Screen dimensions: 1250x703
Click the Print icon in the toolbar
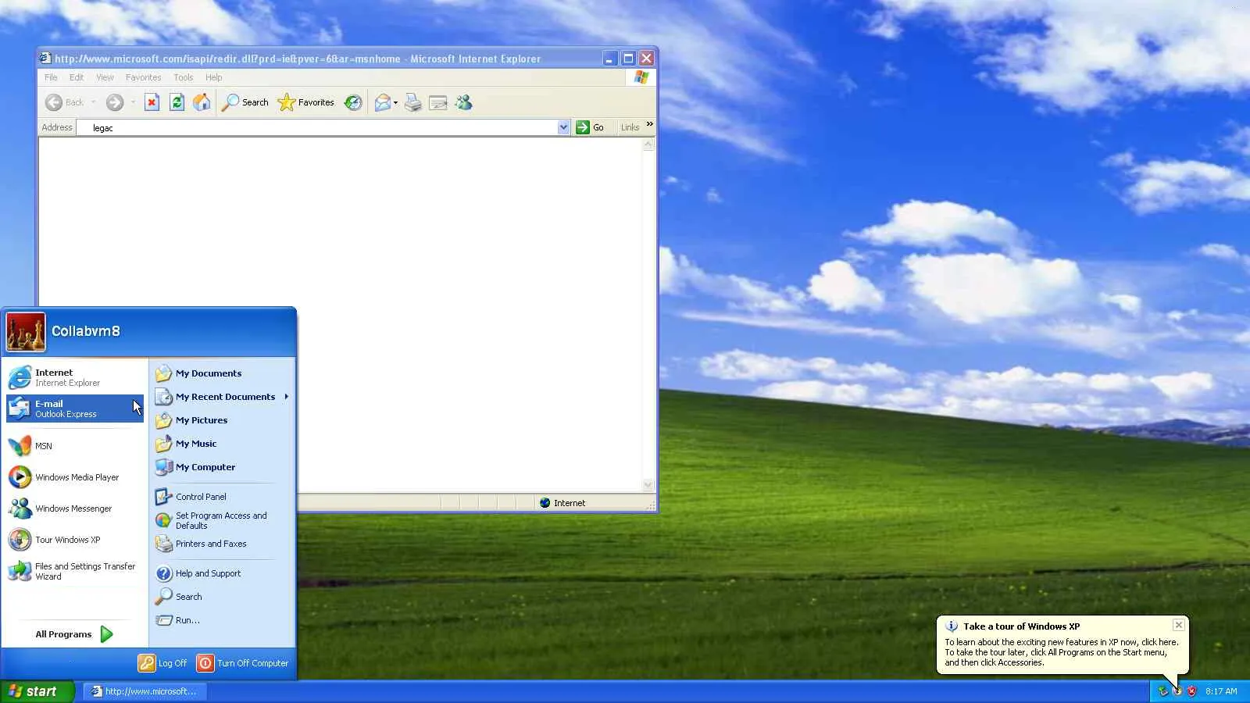(413, 102)
